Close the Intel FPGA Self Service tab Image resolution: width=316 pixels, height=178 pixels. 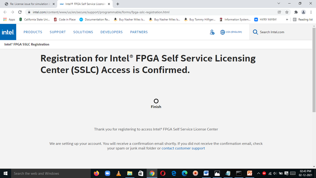click(109, 4)
